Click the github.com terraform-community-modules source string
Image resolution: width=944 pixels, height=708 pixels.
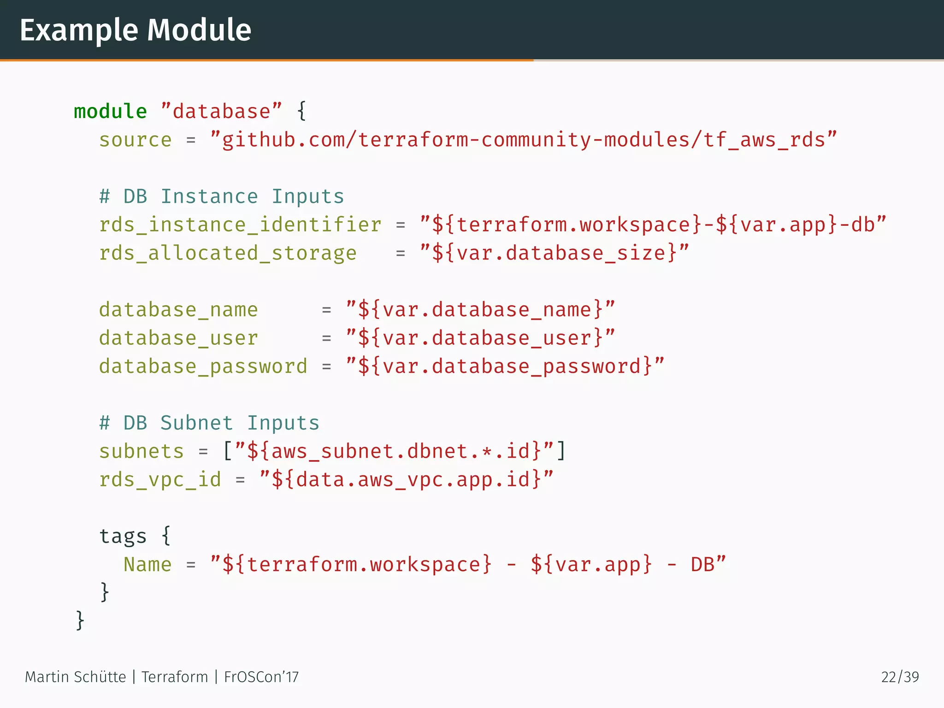[x=523, y=140]
